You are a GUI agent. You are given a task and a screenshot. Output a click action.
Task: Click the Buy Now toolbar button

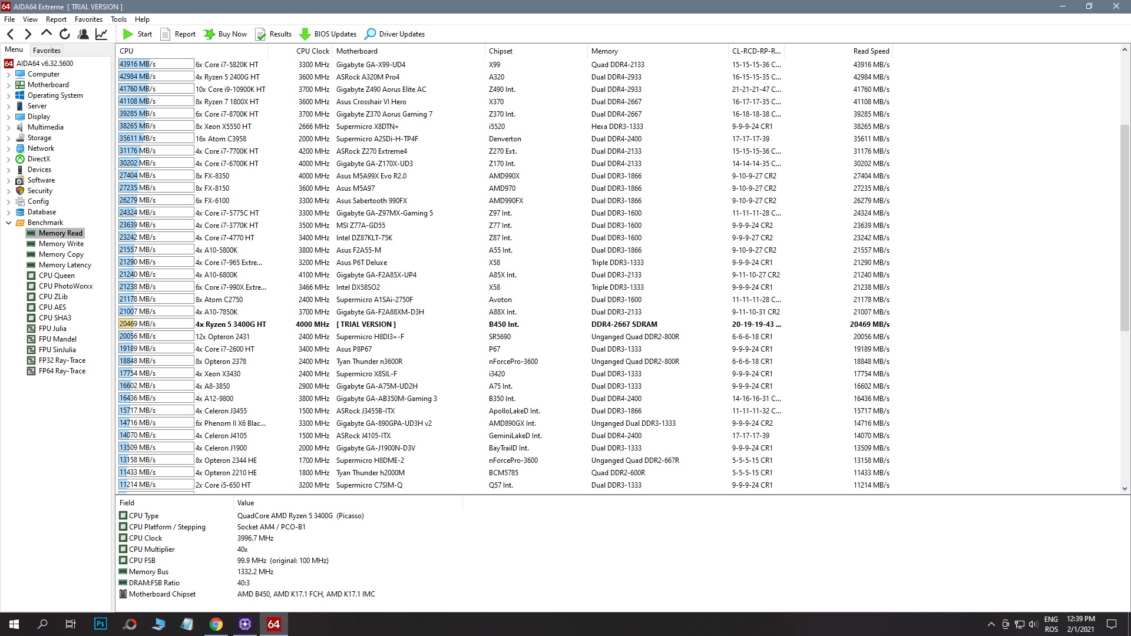click(225, 34)
